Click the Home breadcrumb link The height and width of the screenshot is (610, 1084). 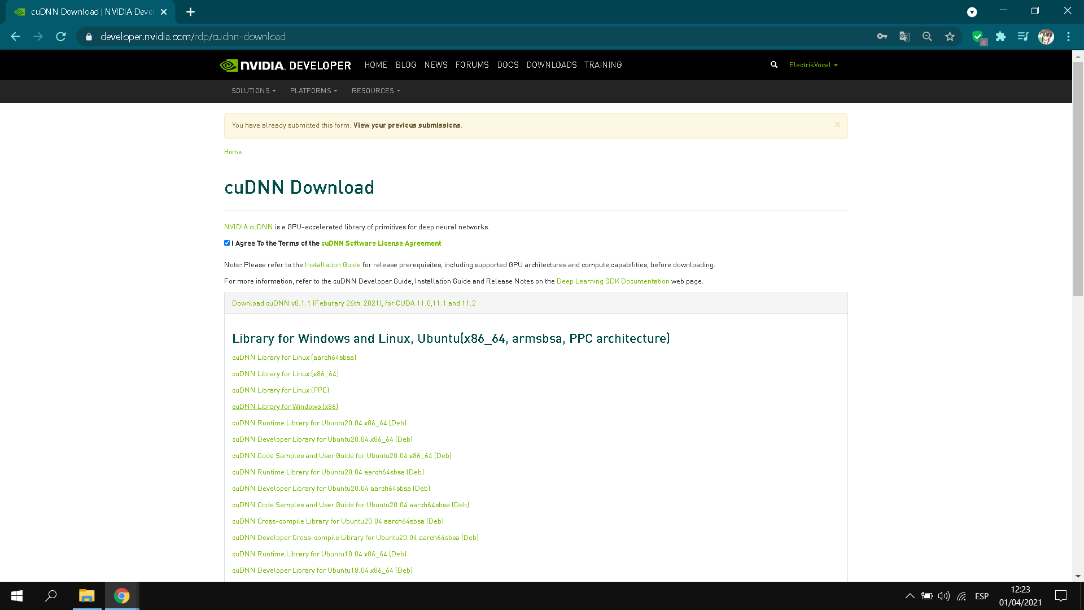tap(233, 152)
